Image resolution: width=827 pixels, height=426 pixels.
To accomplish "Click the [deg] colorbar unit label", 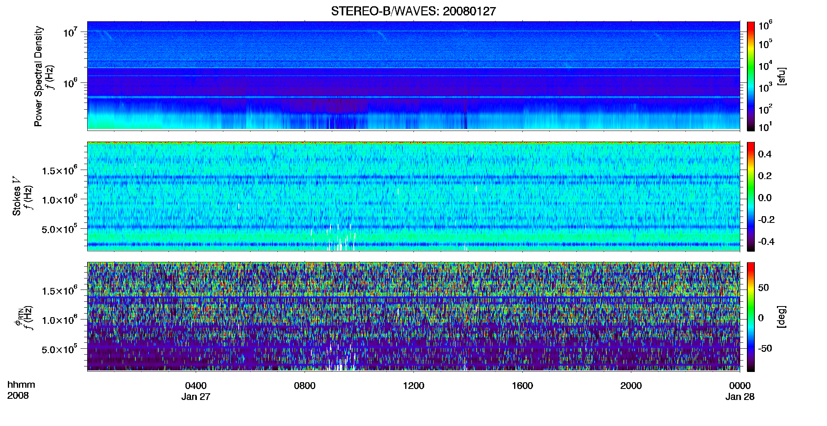I will click(782, 317).
